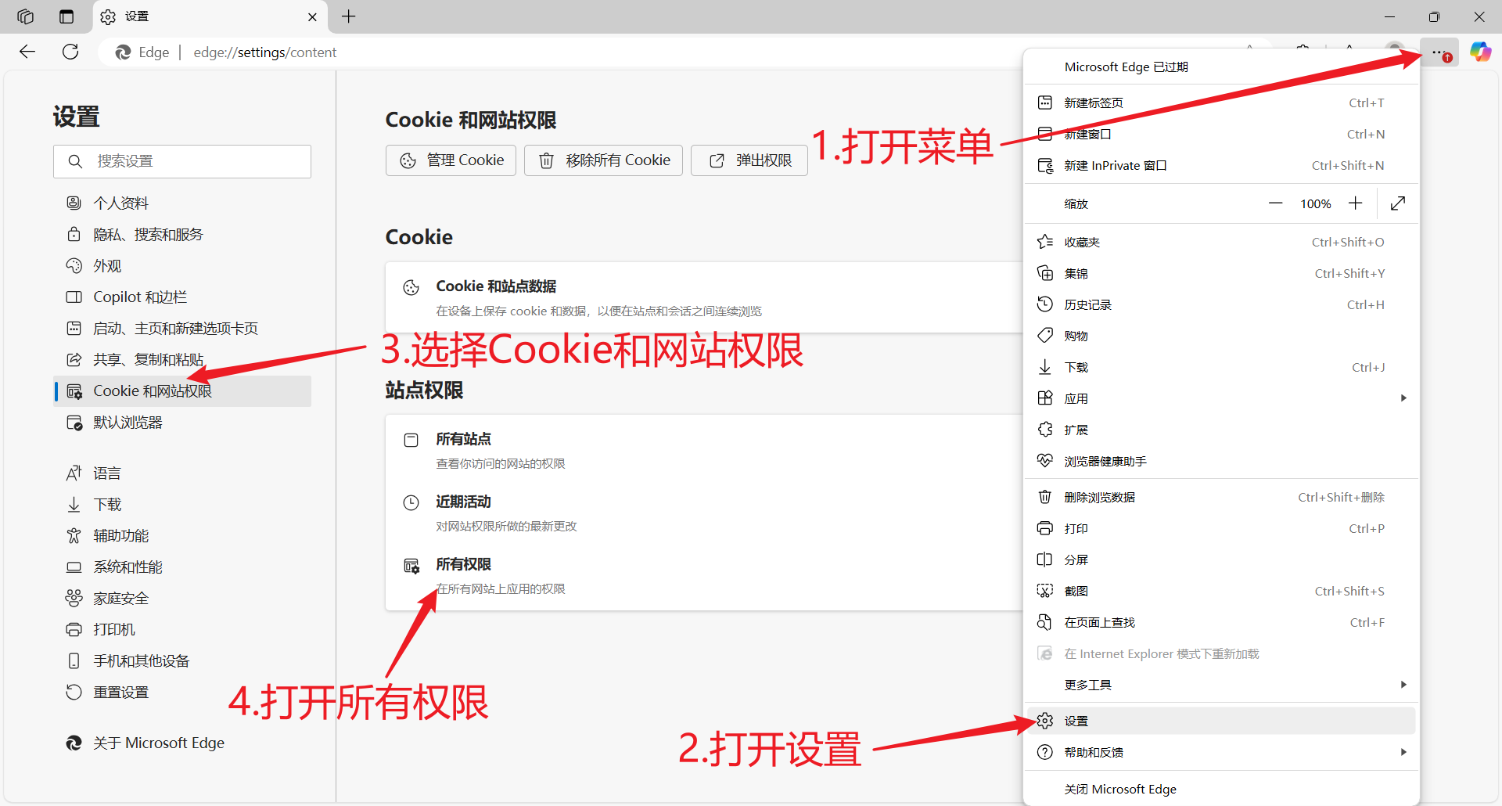Click the 管理 Cookie button
Image resolution: width=1502 pixels, height=806 pixels.
(x=451, y=160)
